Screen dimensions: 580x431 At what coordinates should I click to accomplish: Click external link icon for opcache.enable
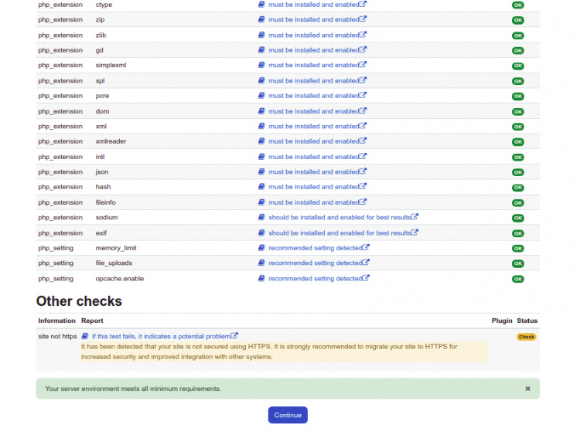(x=367, y=278)
